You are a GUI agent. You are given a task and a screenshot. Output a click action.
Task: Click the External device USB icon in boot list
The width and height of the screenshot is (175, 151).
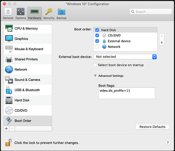point(104,41)
